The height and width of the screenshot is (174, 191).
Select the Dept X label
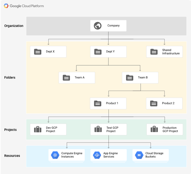tap(50, 51)
